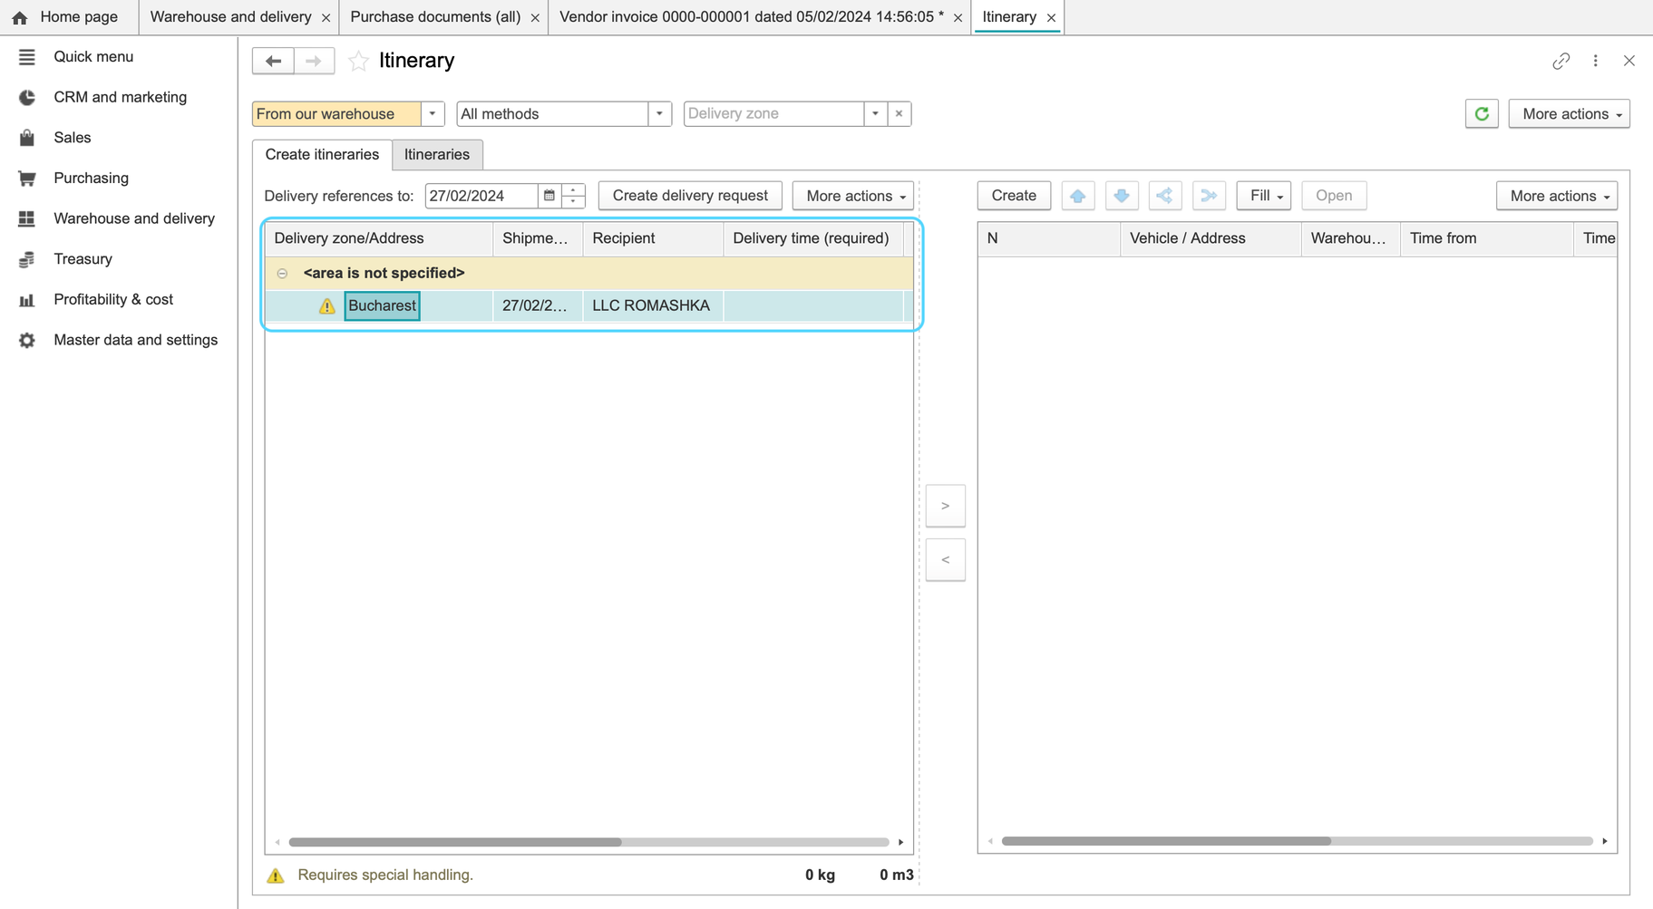Screen dimensions: 1653x909
Task: Click the CRM and marketing pie icon
Action: [26, 98]
